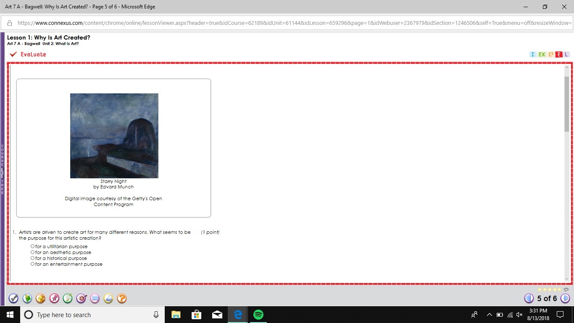This screenshot has height=323, width=574.
Task: Open Spotify from the taskbar
Action: pyautogui.click(x=258, y=315)
